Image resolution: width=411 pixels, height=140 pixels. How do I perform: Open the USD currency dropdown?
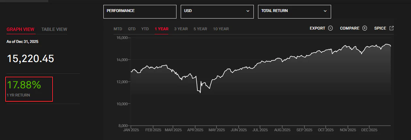(217, 11)
